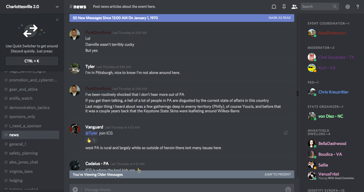This screenshot has width=364, height=192.
Task: Click Mark As Read
Action: click(279, 18)
